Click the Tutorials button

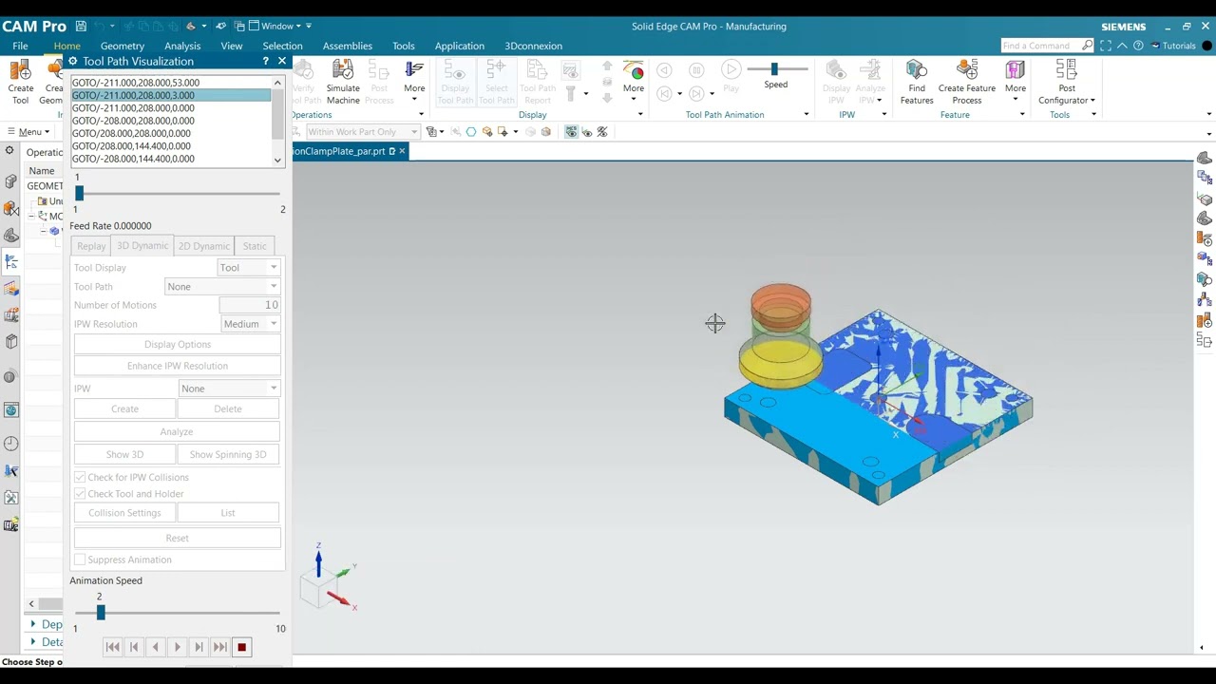(1173, 46)
